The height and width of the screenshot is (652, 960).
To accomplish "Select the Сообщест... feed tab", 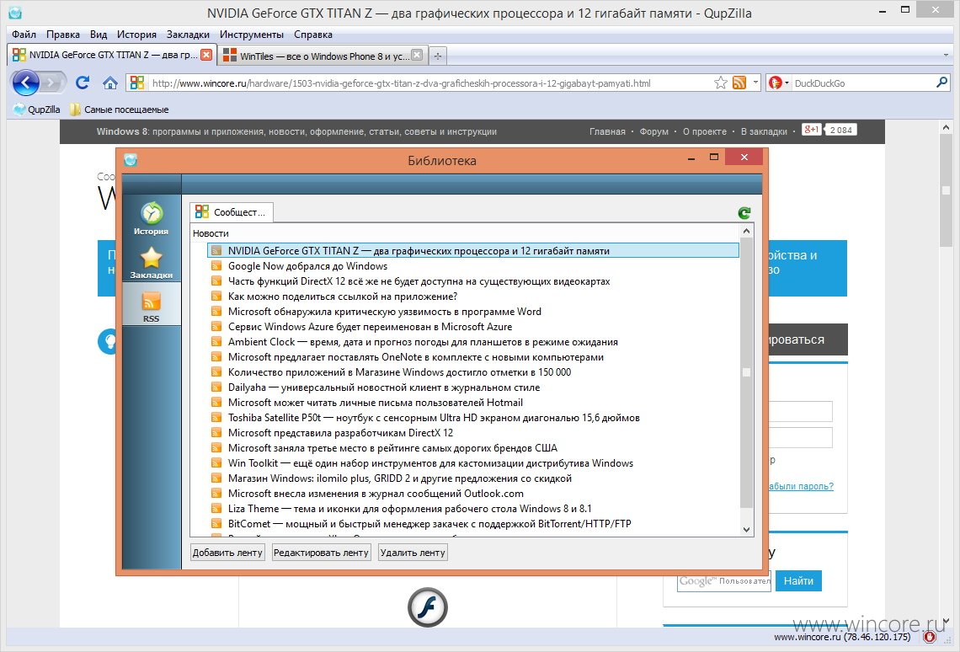I will click(x=232, y=211).
